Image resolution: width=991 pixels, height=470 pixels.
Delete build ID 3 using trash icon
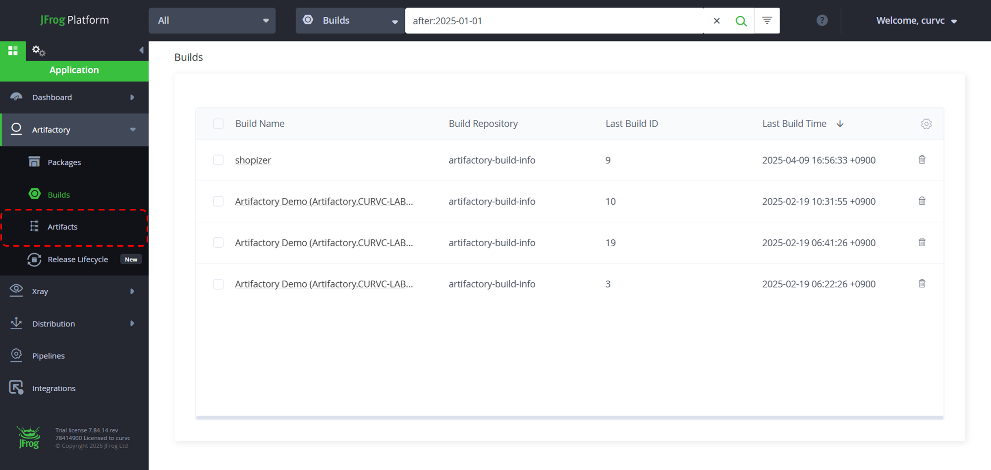click(x=922, y=283)
